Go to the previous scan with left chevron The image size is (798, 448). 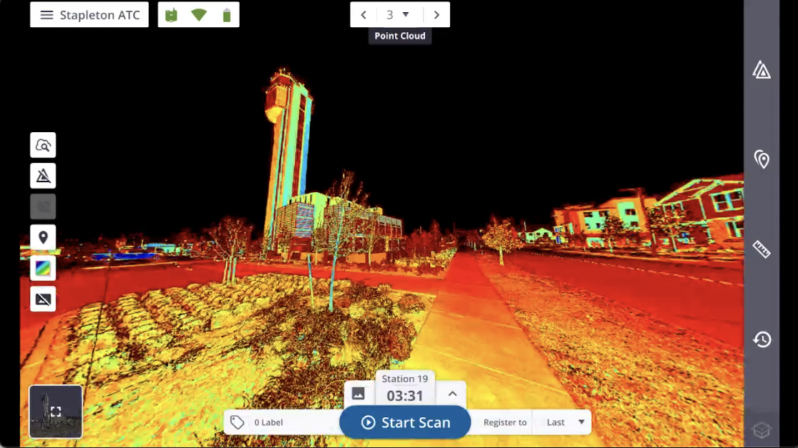tap(364, 15)
